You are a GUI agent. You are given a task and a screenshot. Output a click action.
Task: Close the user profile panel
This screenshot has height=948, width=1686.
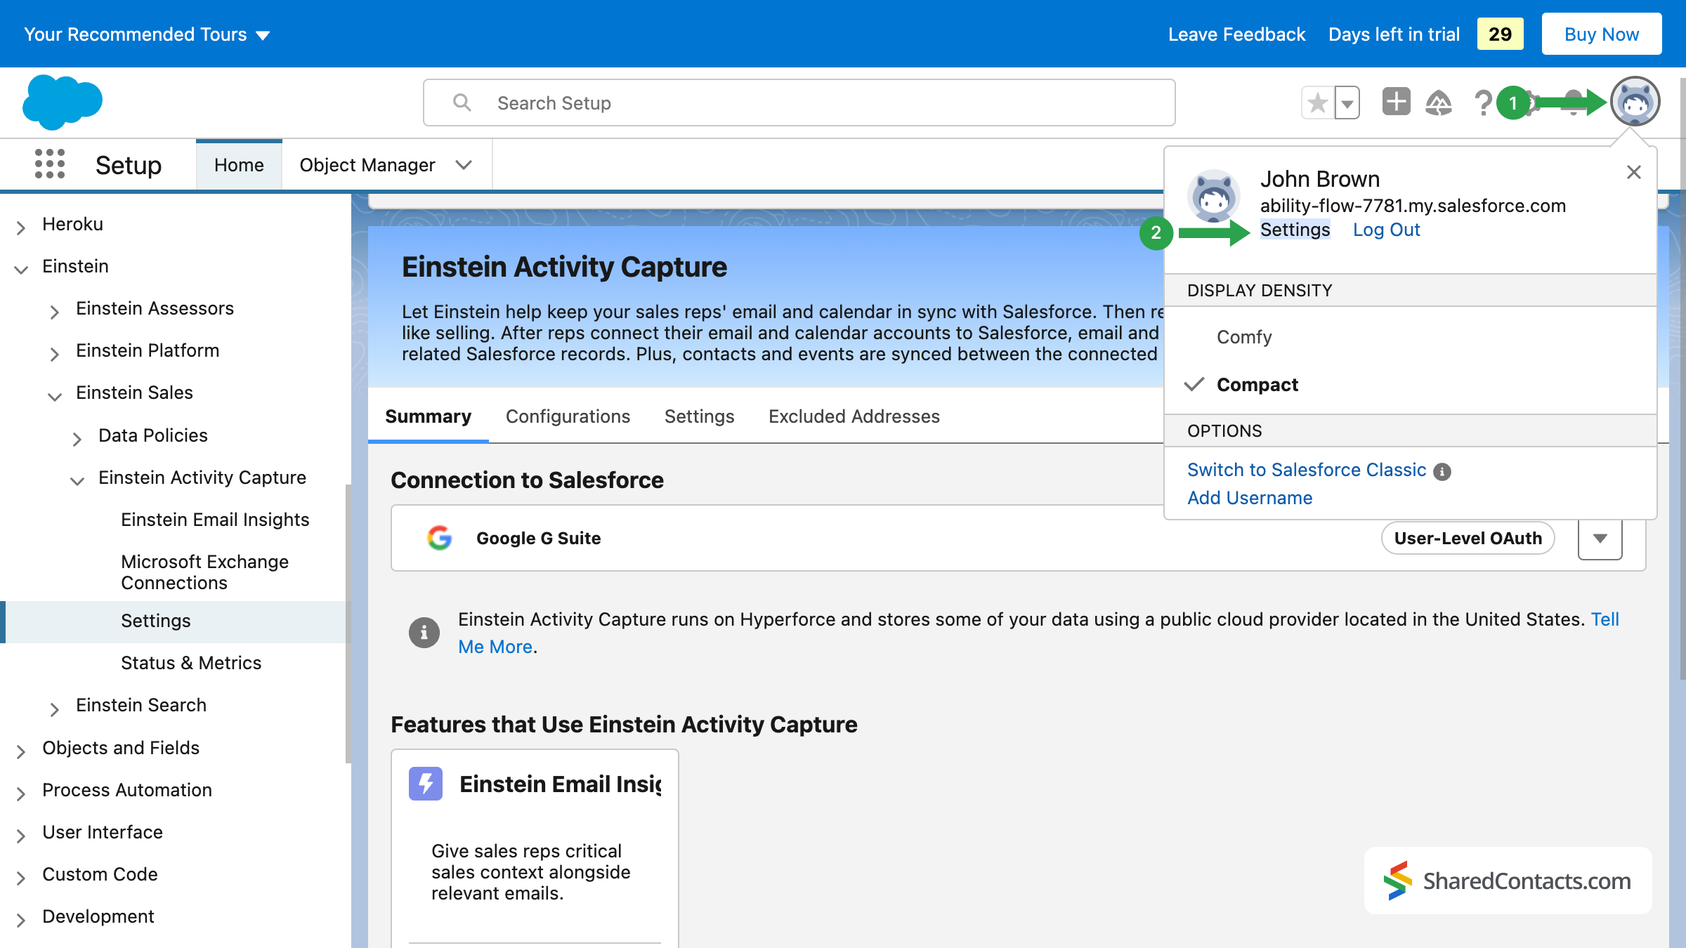pos(1633,172)
